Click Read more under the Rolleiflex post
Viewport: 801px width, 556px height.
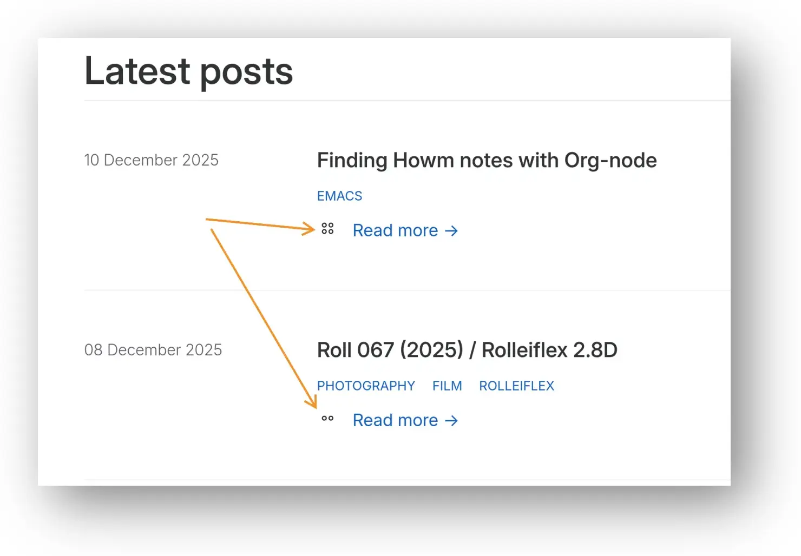click(x=395, y=420)
